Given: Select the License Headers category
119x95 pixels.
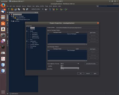Looking at the screenshot, I should (x=35, y=45).
